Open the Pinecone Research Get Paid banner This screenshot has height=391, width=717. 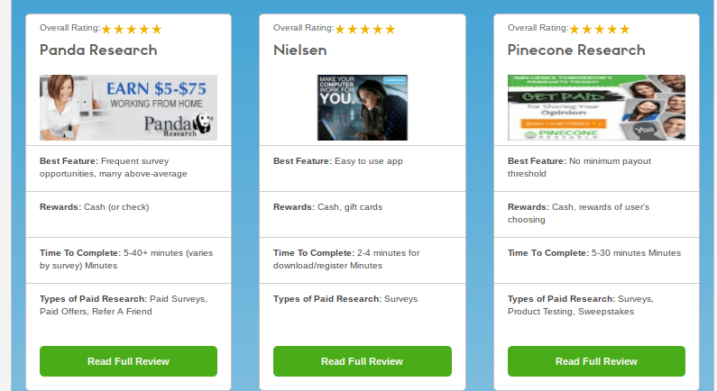596,108
